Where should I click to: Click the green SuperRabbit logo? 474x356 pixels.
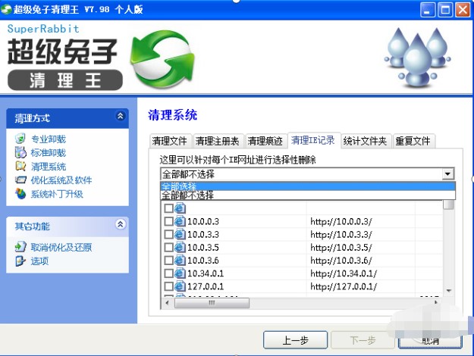pyautogui.click(x=162, y=59)
